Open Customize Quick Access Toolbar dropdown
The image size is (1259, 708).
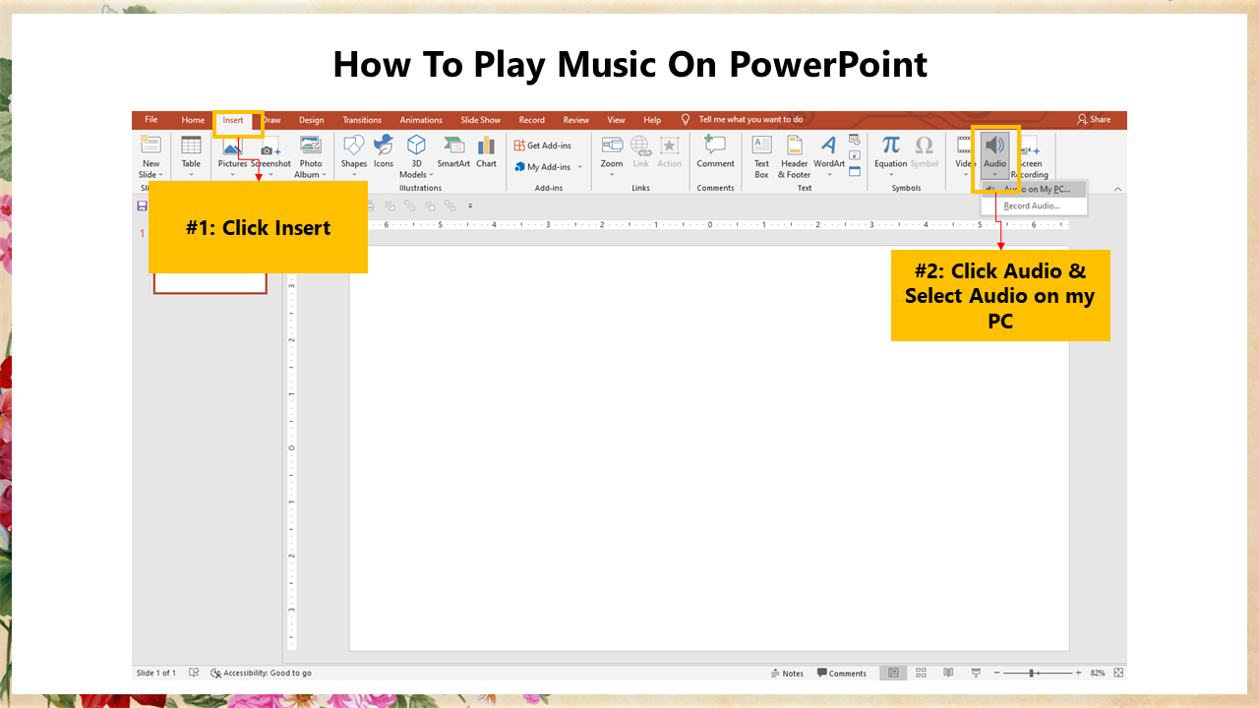pos(470,206)
